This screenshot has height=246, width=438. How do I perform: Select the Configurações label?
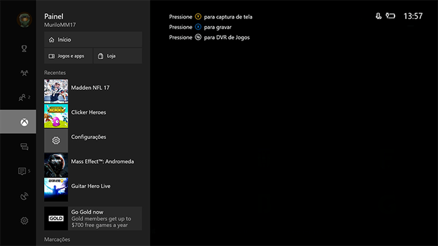[x=89, y=137]
